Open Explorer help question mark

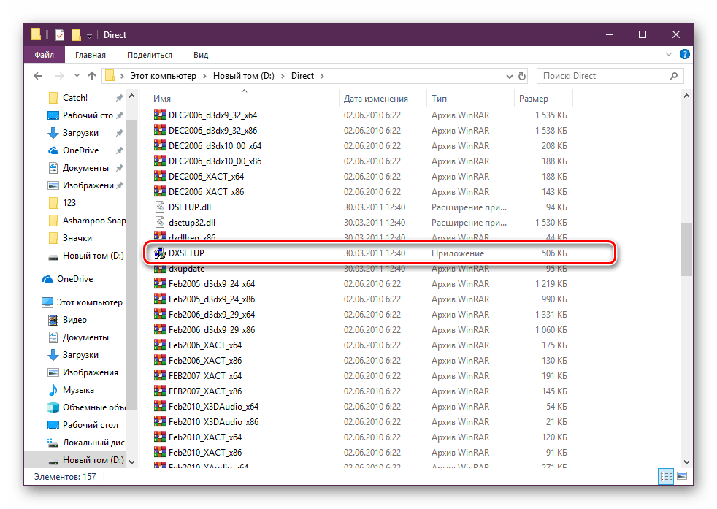(x=685, y=55)
